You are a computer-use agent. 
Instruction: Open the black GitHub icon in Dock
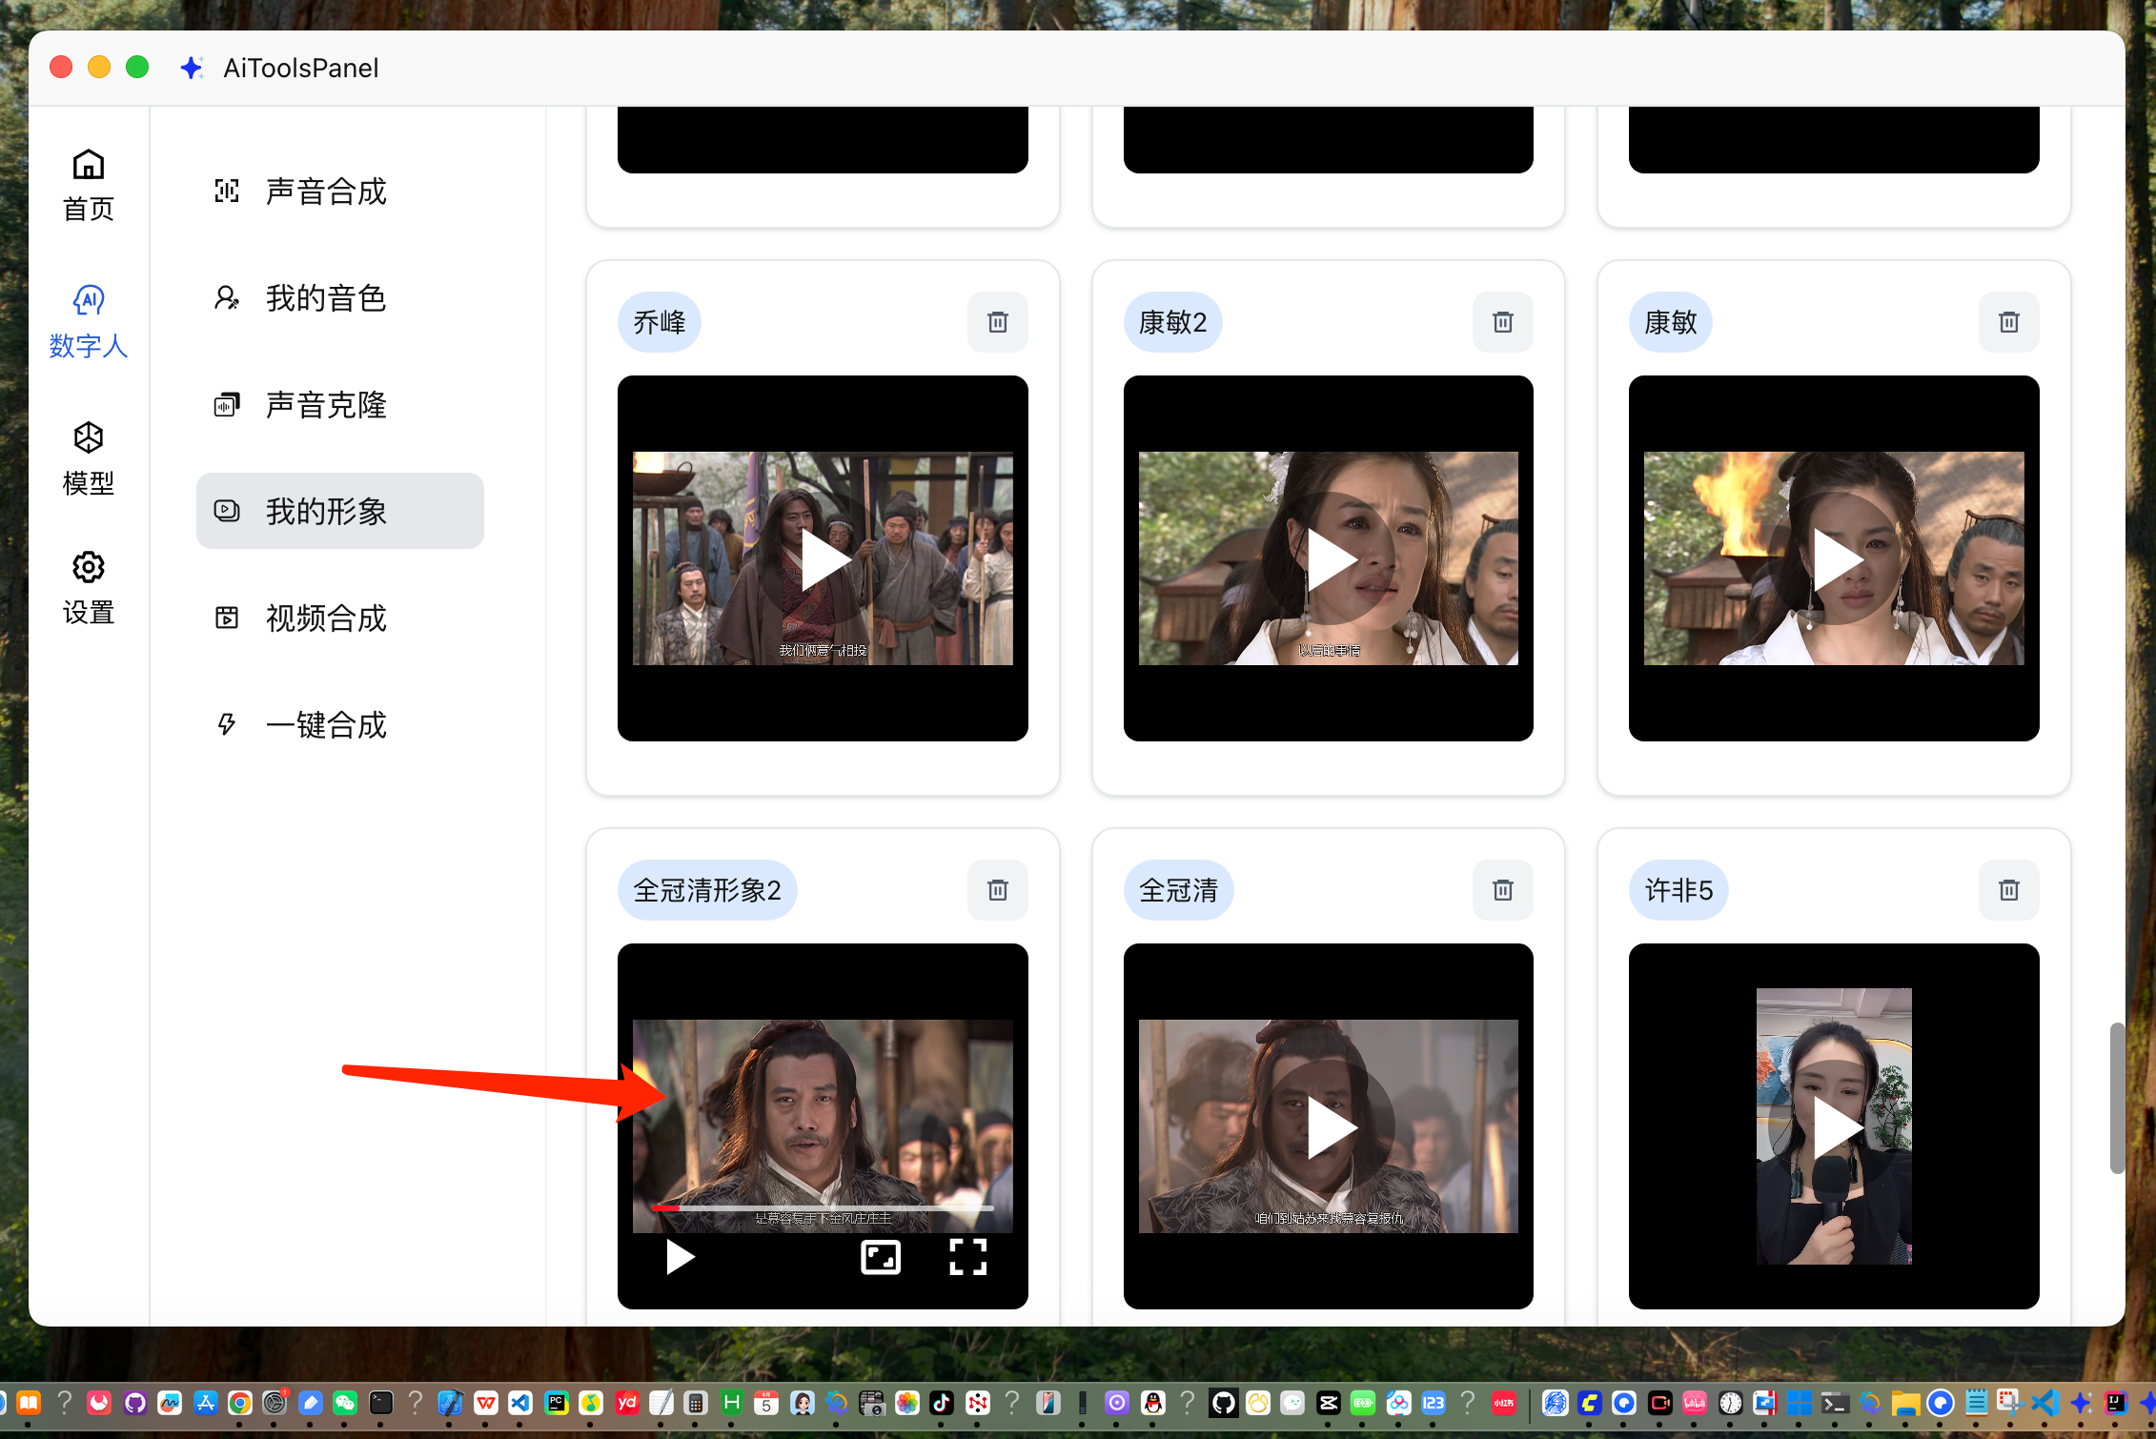point(1224,1403)
